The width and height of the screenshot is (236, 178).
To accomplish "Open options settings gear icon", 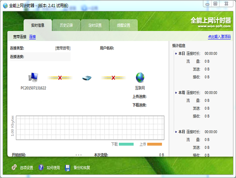I will (x=14, y=167).
